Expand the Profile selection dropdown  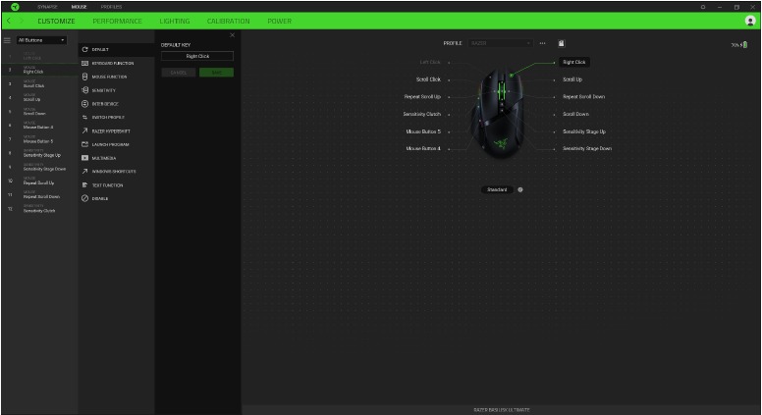(x=501, y=43)
